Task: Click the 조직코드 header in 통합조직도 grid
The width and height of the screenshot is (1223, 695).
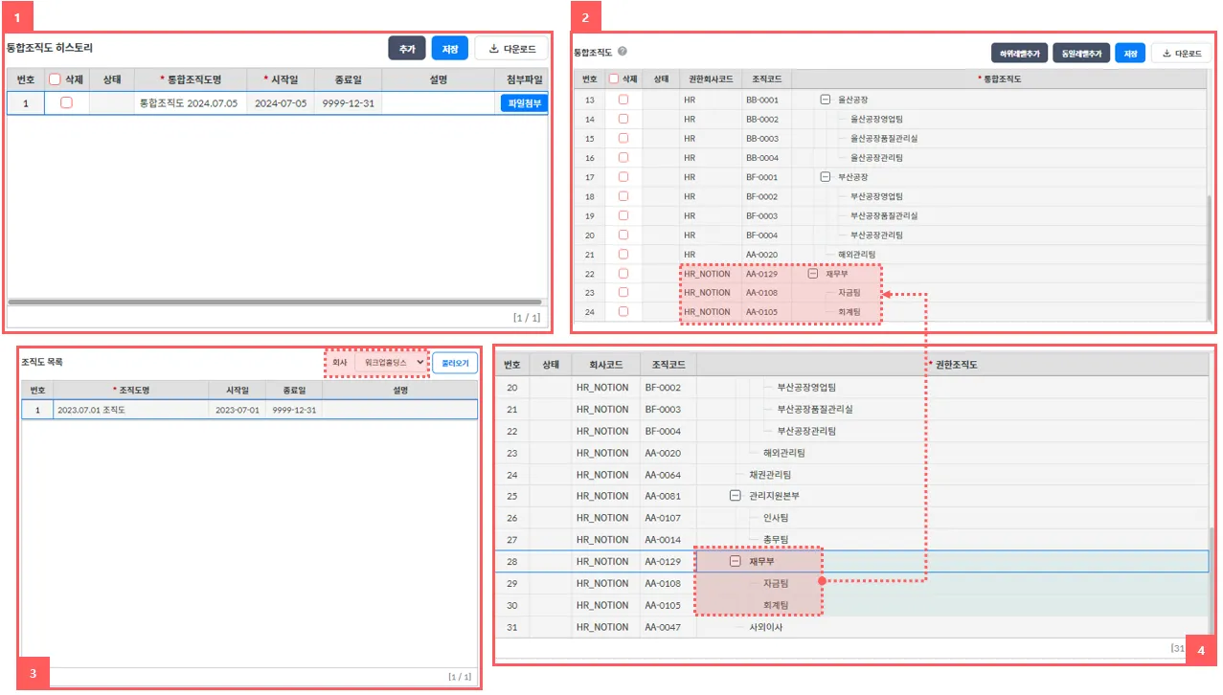Action: tap(766, 79)
